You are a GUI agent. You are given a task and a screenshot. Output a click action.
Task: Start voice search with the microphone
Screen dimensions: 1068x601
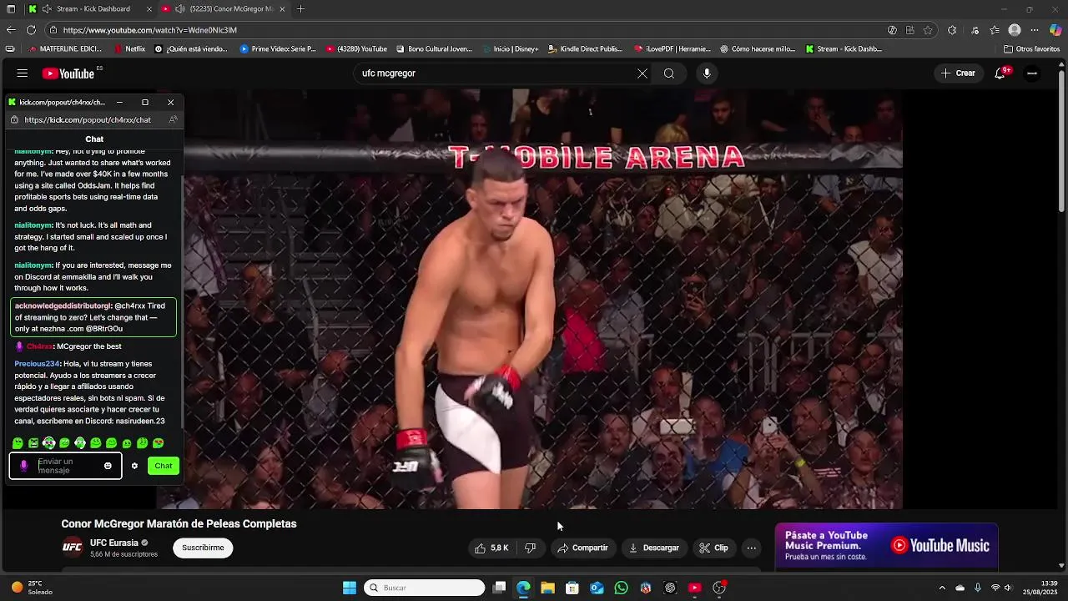[x=707, y=73]
